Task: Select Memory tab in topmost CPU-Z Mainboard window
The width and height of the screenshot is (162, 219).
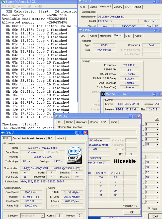Action: click(x=118, y=7)
